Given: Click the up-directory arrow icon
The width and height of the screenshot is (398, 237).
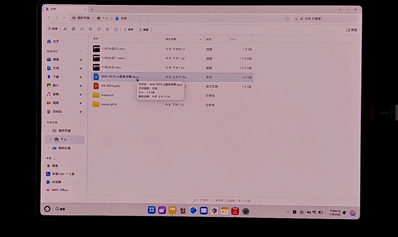Looking at the screenshot, I should click(64, 18).
